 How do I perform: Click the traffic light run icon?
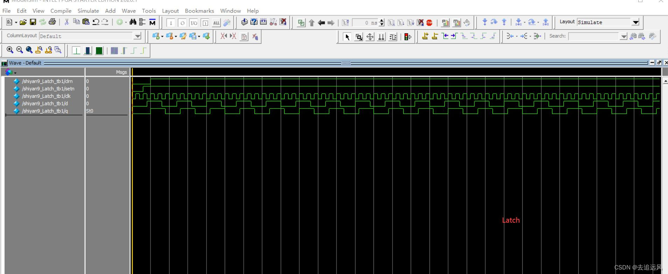[408, 37]
